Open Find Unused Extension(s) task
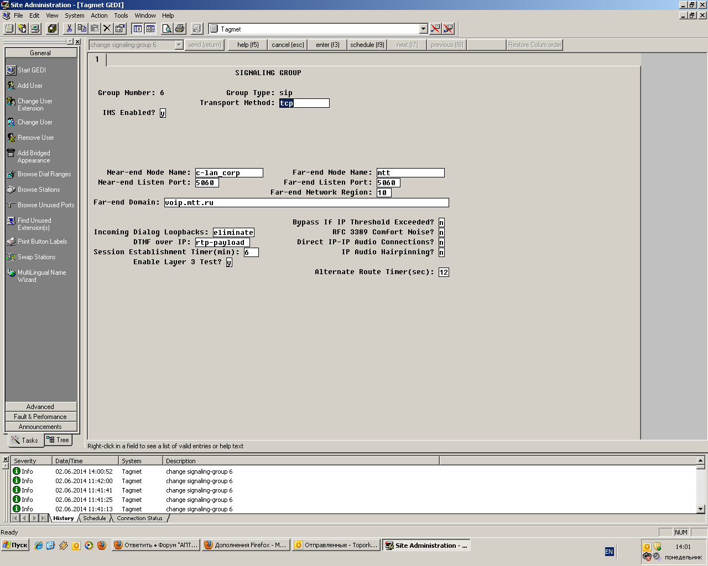The image size is (708, 566). 29,224
